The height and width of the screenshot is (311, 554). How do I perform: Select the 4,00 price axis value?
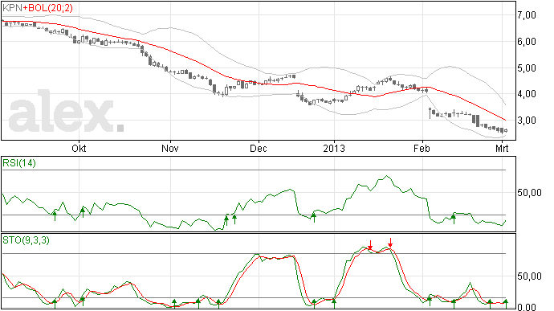pos(527,94)
